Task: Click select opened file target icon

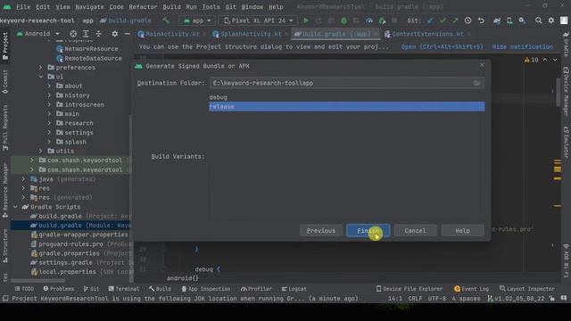Action: tap(73, 34)
